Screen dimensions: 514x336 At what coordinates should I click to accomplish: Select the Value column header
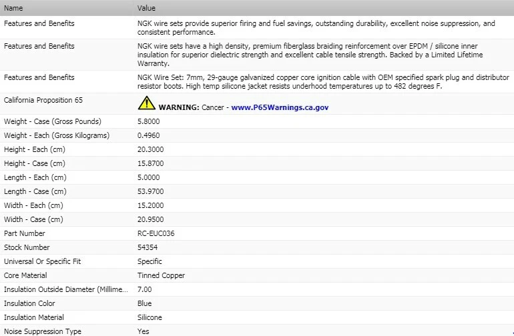click(146, 8)
